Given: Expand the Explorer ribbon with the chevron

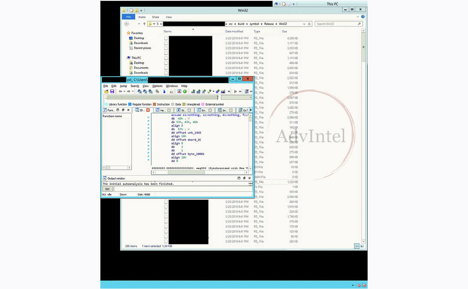Looking at the screenshot, I should tap(357, 17).
